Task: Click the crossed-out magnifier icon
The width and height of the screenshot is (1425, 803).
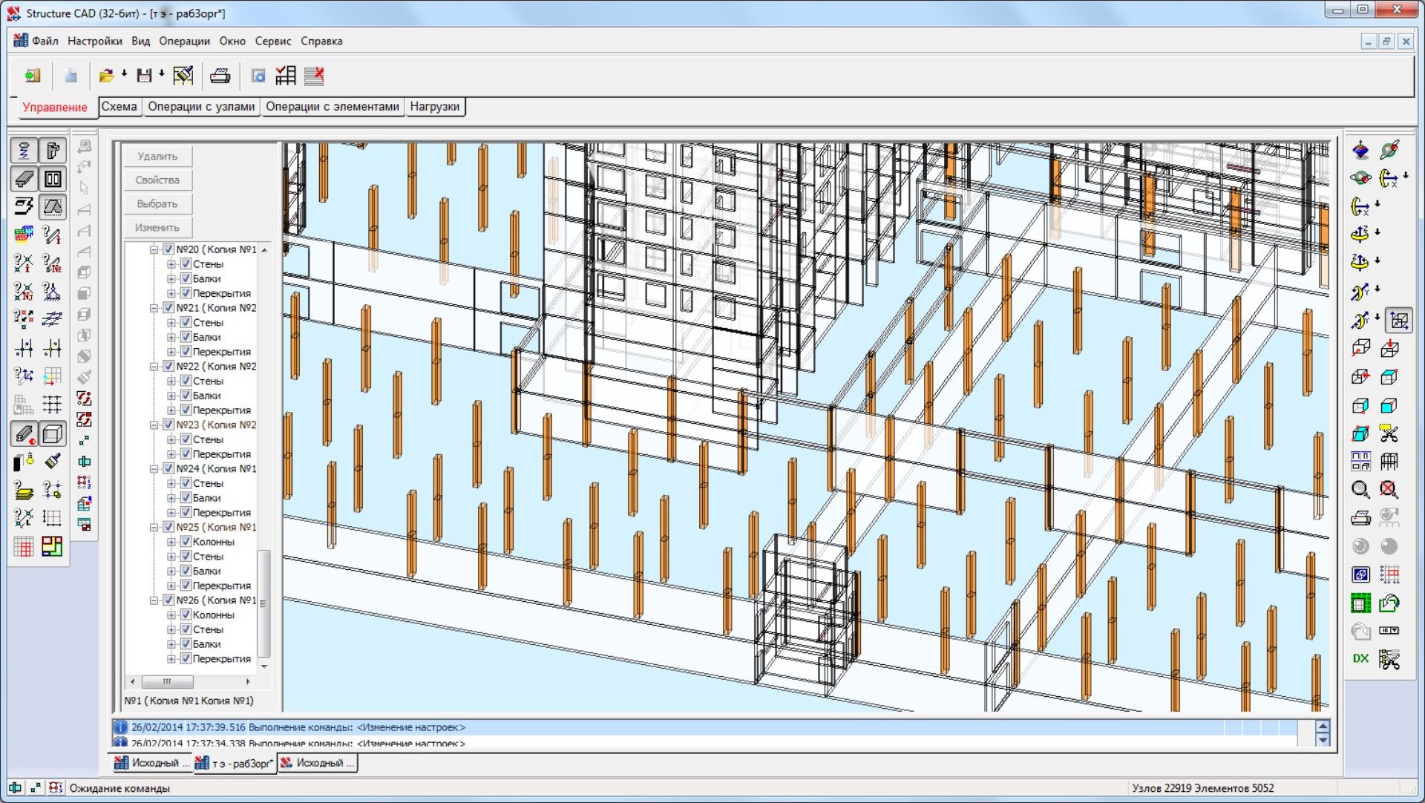Action: [1389, 490]
